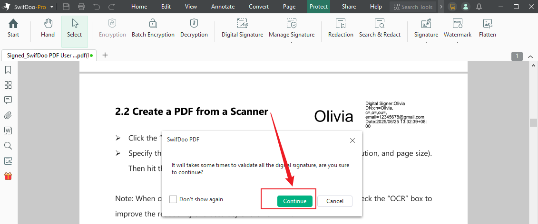Open the Page menu tab

click(x=289, y=7)
